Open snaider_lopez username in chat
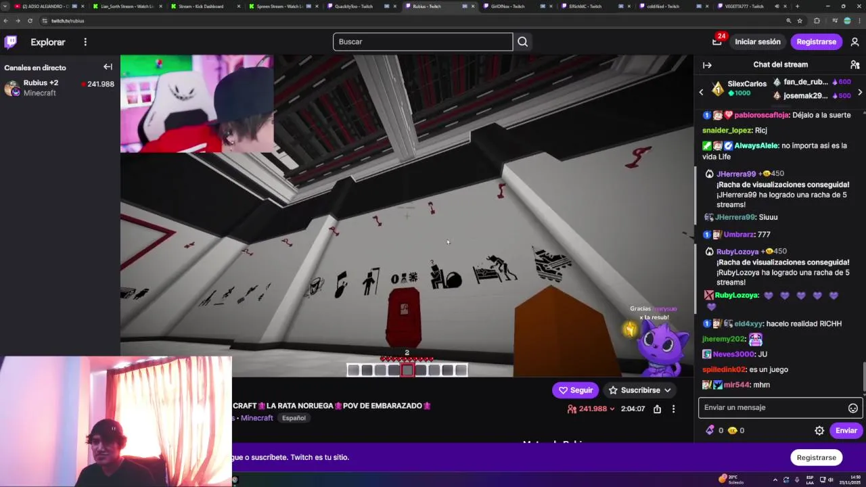The image size is (866, 487). [727, 131]
